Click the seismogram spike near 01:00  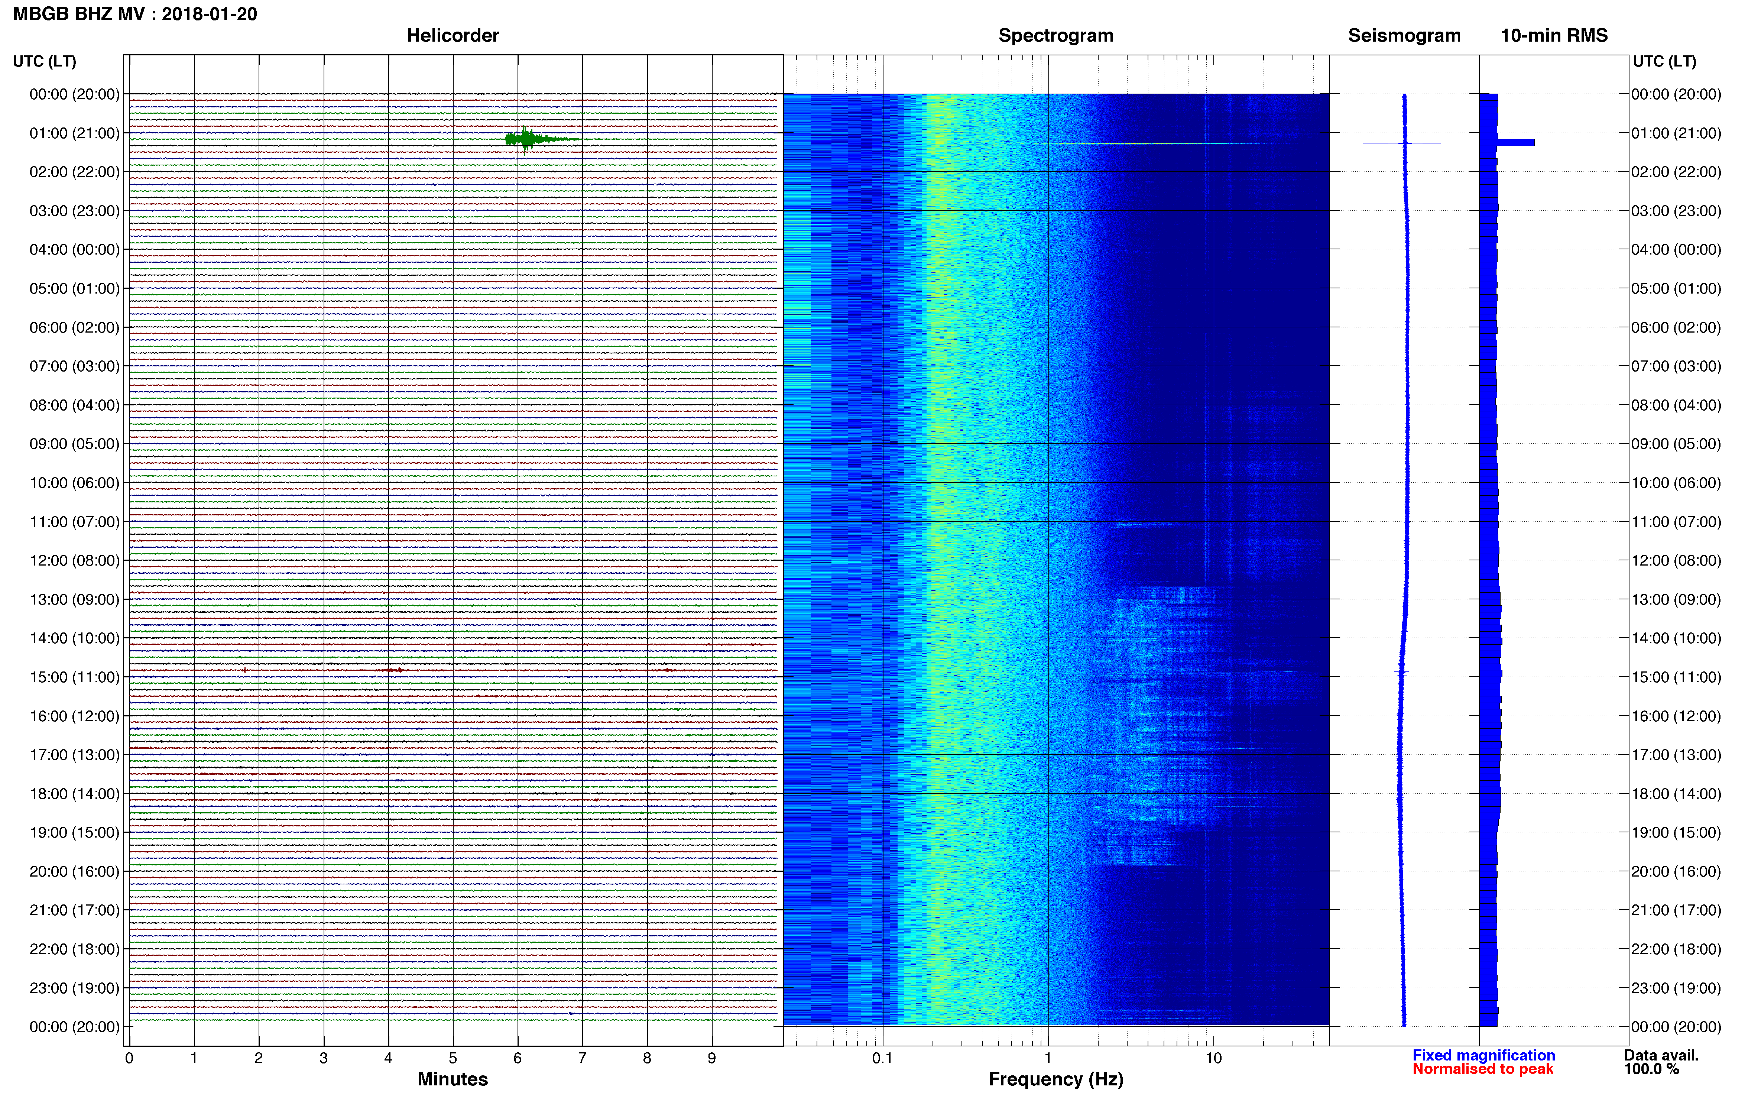1402,143
